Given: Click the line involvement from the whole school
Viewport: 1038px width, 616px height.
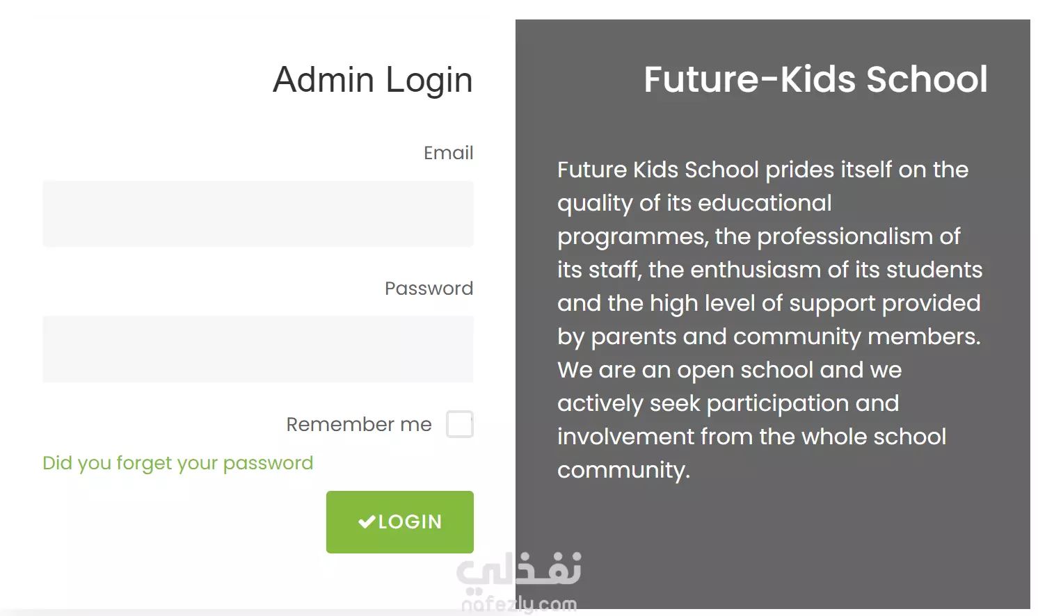Looking at the screenshot, I should pos(751,437).
